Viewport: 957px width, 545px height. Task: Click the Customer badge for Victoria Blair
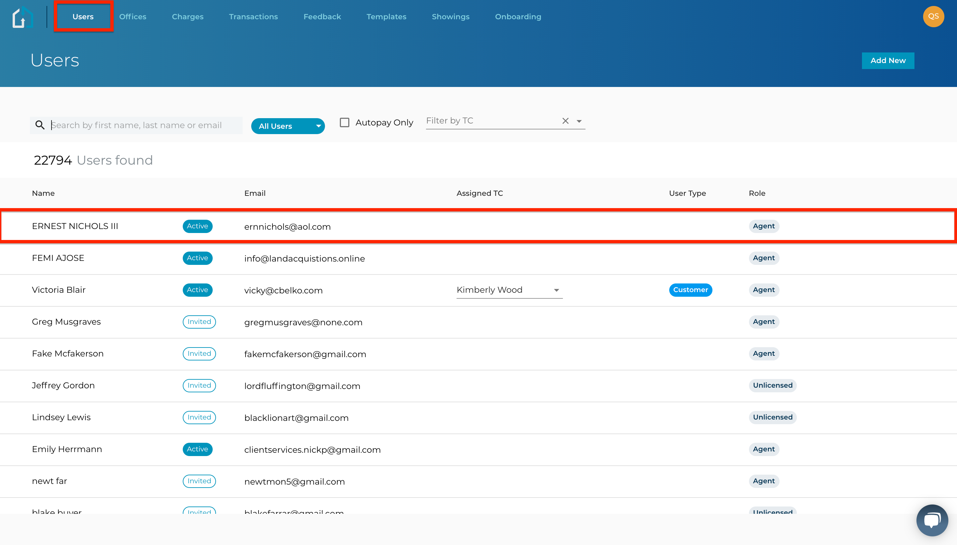(x=690, y=290)
